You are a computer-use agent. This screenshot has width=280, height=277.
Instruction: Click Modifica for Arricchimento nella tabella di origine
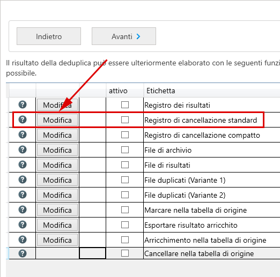coord(57,240)
